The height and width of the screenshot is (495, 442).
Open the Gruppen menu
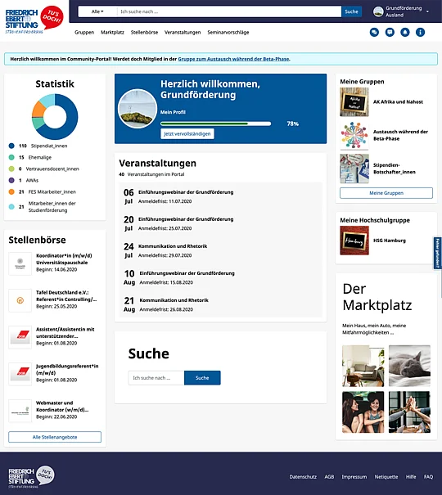[x=84, y=32]
